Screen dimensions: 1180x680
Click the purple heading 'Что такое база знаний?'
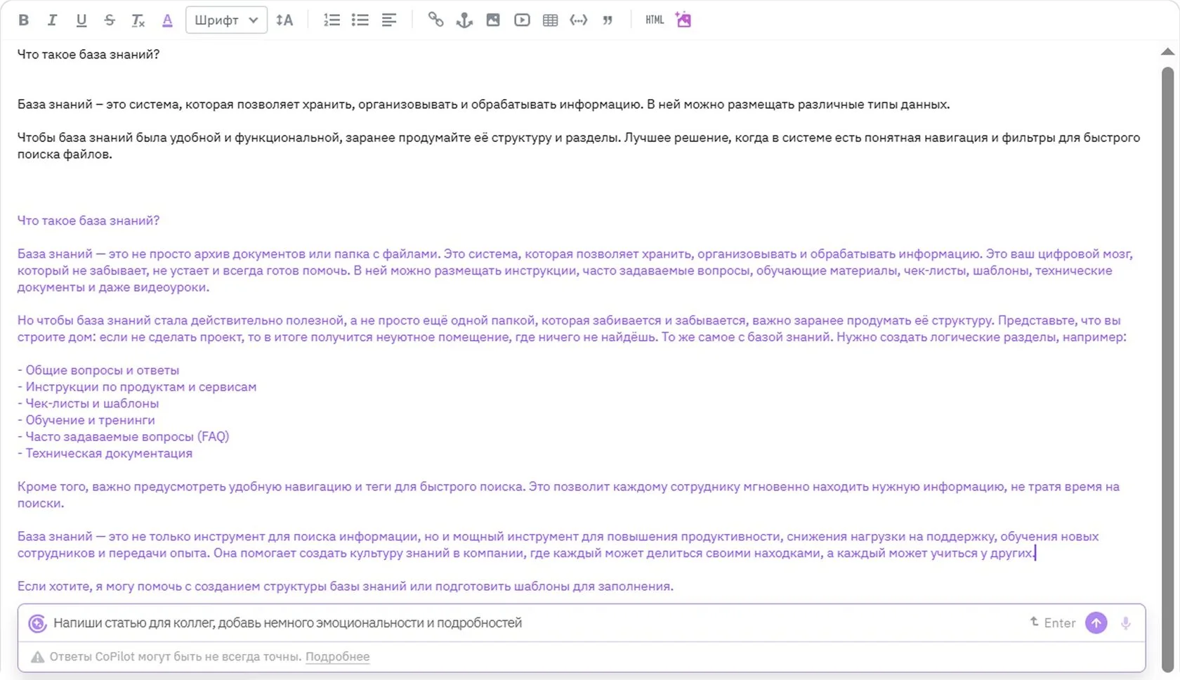[x=88, y=221]
